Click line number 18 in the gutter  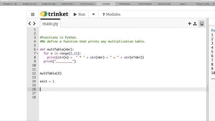tap(34, 97)
